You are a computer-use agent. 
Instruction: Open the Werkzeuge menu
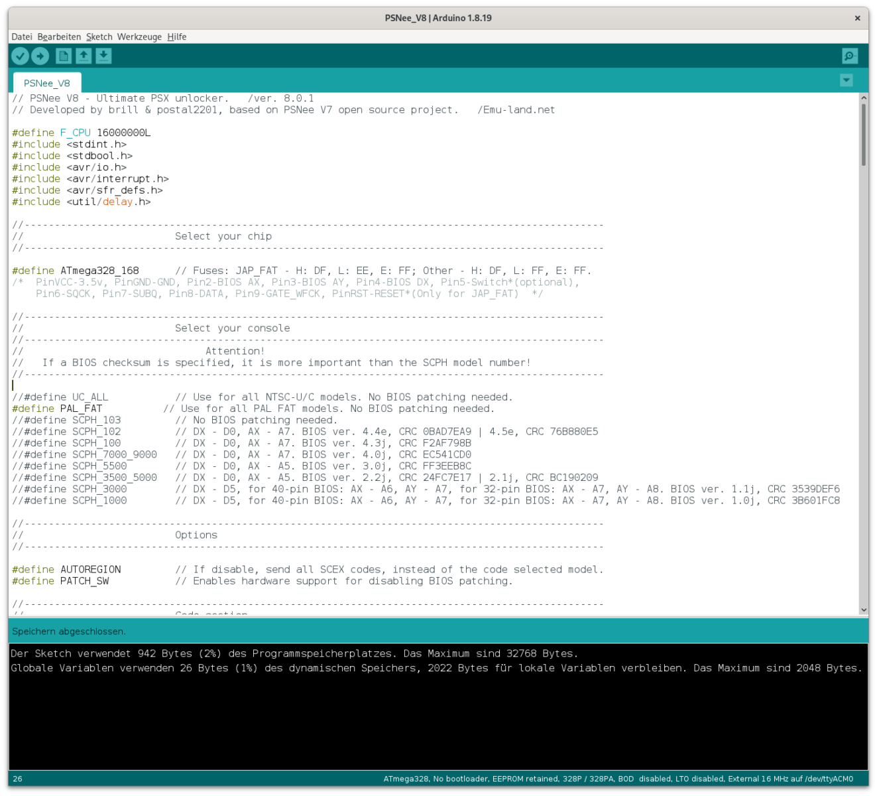click(x=139, y=37)
